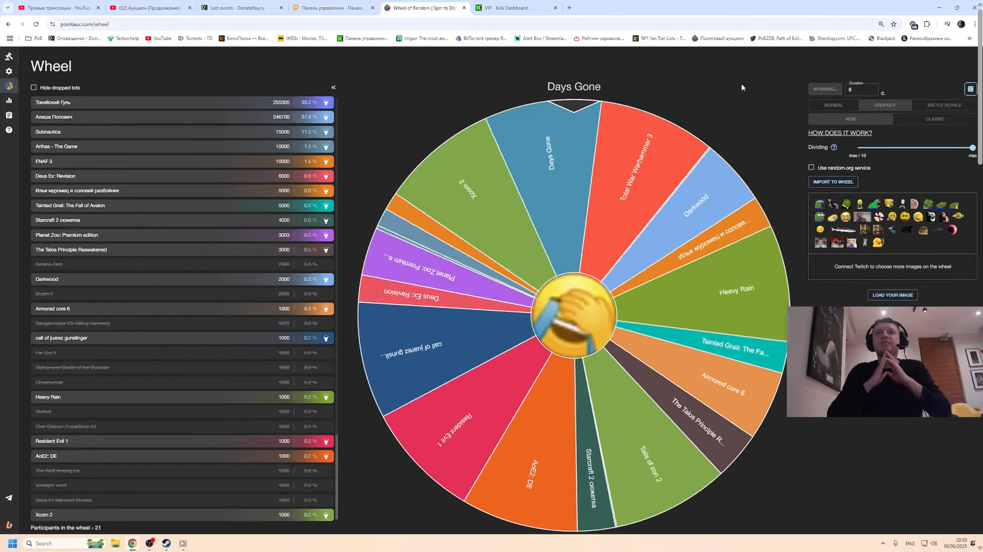
Task: Highlight the AoE2: DE lot icon
Action: coord(326,456)
